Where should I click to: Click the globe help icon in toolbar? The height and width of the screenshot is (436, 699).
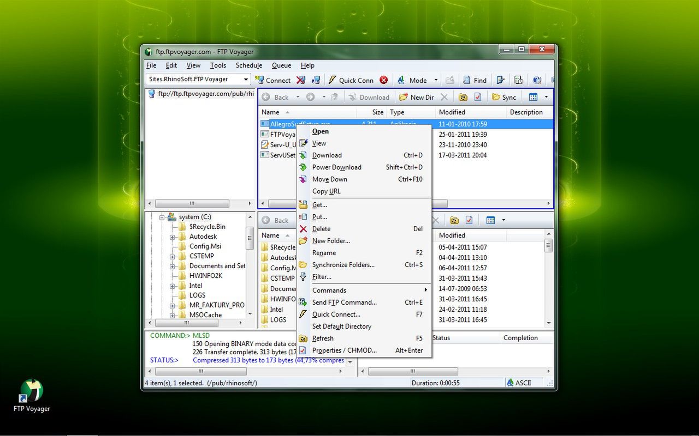coord(537,80)
